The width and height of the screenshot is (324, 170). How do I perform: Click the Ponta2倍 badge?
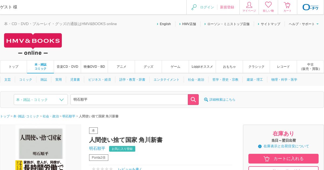99,158
